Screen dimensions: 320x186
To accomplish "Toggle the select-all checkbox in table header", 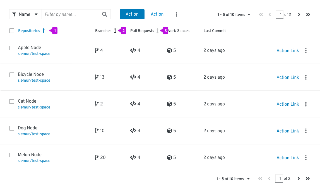I will tap(12, 31).
